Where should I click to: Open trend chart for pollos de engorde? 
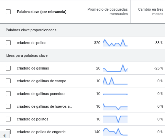115,132
